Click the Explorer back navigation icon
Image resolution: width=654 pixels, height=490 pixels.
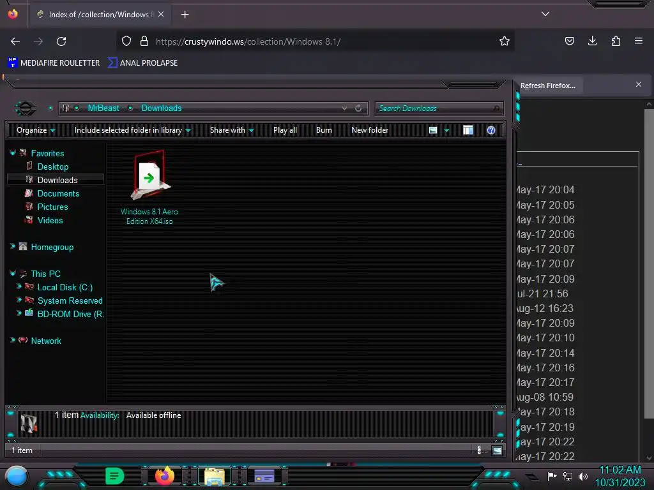click(26, 108)
